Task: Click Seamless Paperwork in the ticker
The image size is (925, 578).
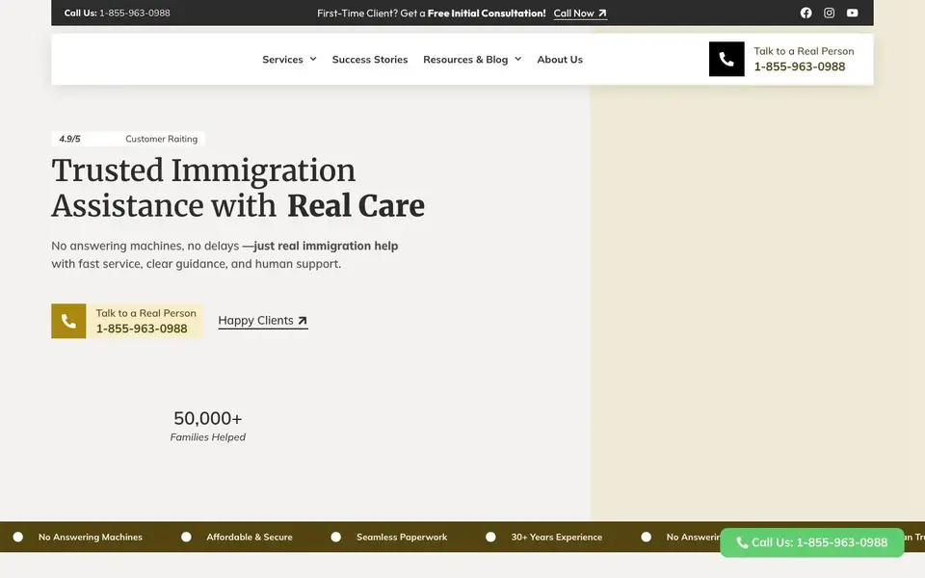Action: 402,537
